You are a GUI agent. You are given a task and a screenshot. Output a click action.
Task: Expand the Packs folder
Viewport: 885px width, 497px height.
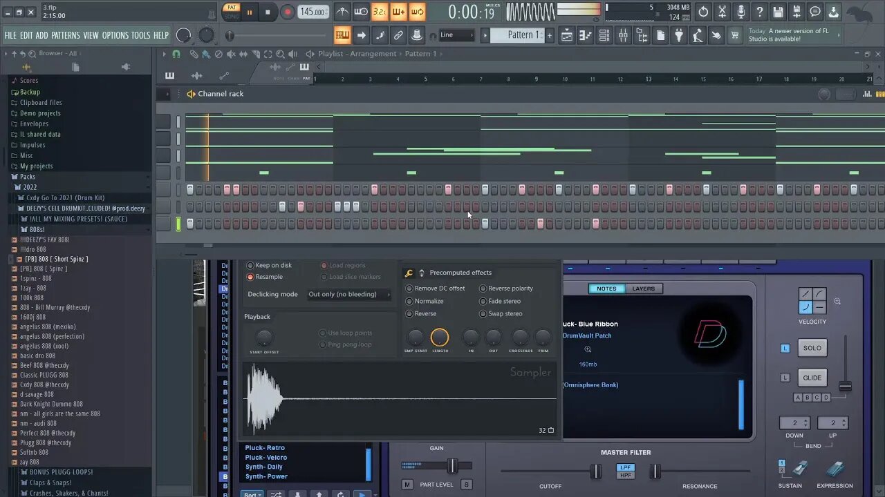(x=28, y=177)
